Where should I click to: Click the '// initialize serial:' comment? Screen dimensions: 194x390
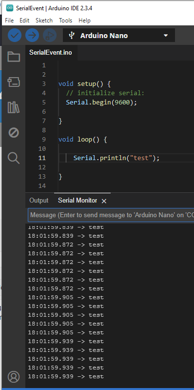[105, 93]
